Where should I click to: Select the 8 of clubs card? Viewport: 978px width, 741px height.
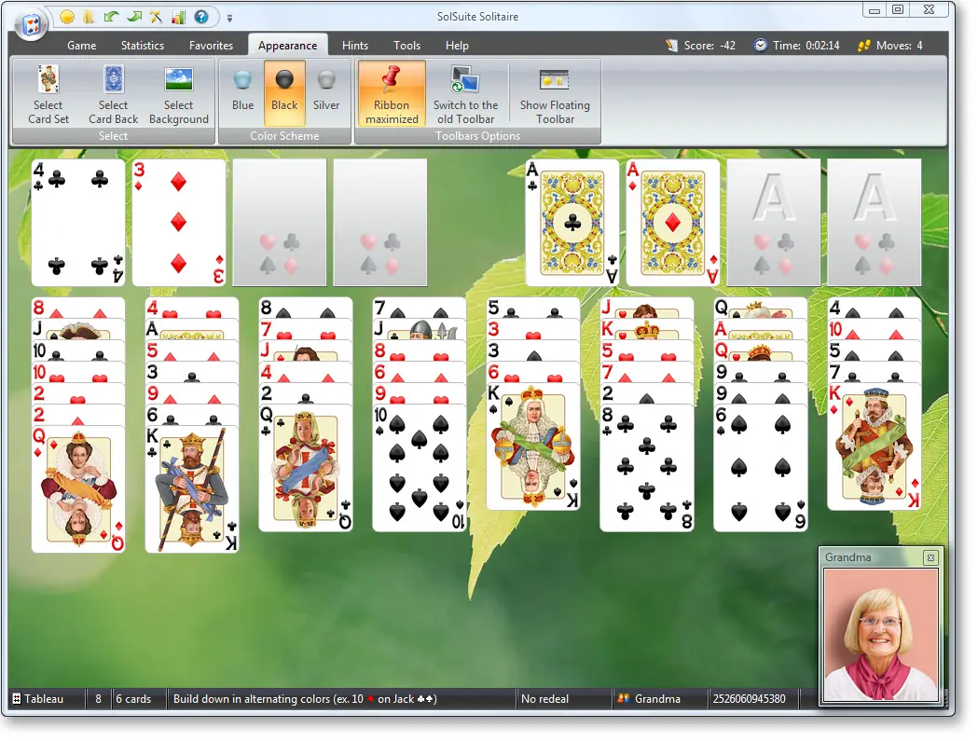pos(647,469)
